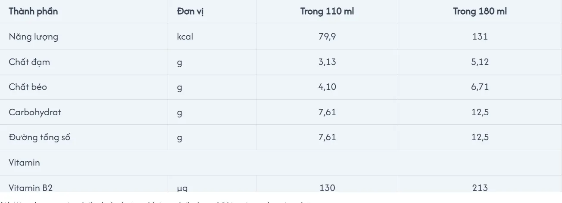Screen dimensions: 562x203
Task: Click the 130 Vitamin B2 value
Action: pyautogui.click(x=327, y=188)
